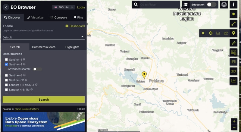Select the Highlights sub-tab

click(72, 47)
